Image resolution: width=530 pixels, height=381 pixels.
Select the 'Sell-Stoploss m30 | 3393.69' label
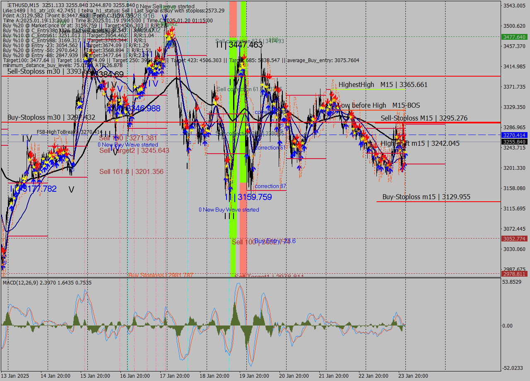point(50,72)
